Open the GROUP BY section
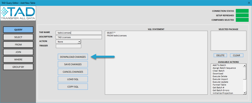 (18, 67)
